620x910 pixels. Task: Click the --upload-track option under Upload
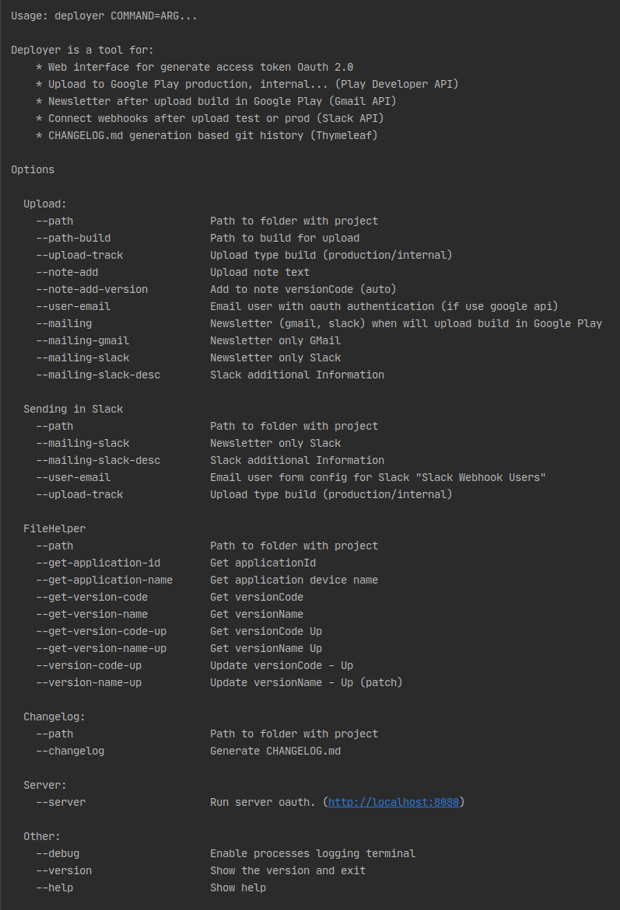pyautogui.click(x=79, y=256)
